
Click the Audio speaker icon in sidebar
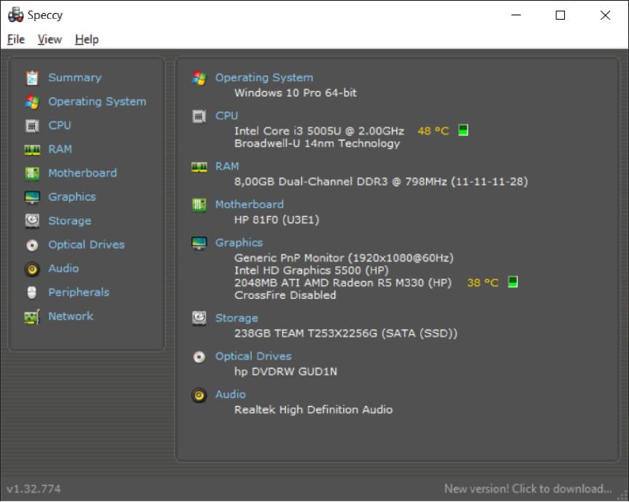(32, 269)
